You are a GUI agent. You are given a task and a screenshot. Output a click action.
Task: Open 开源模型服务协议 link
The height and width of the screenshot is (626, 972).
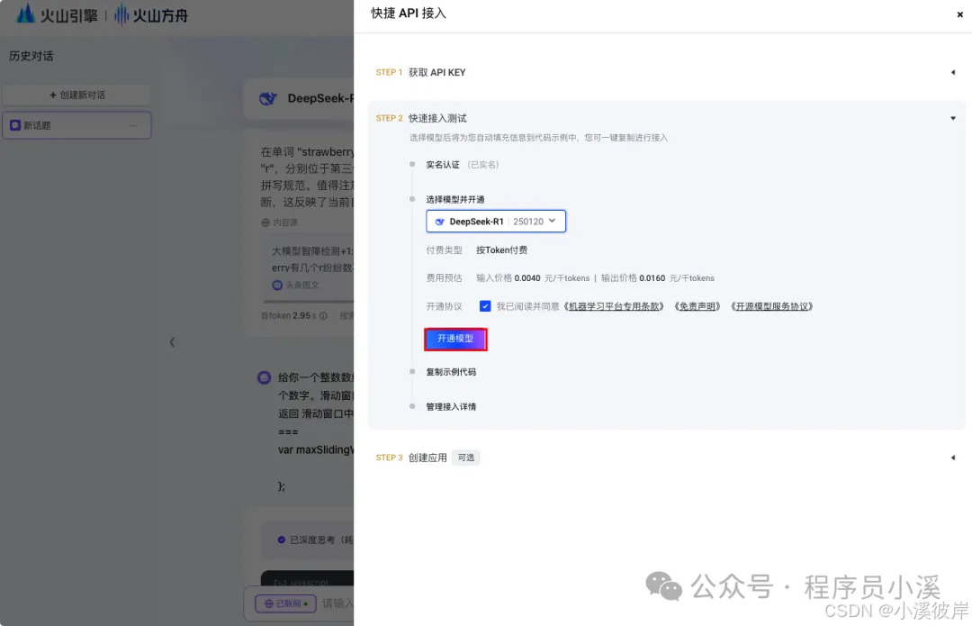pyautogui.click(x=772, y=306)
